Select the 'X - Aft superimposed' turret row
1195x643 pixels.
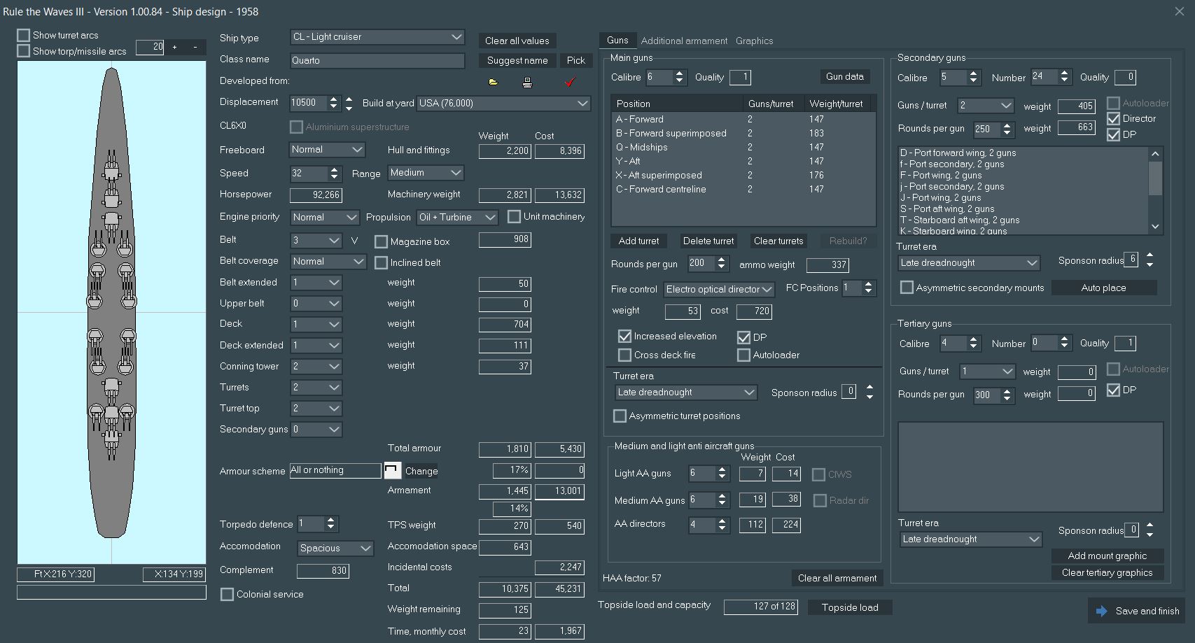point(743,175)
